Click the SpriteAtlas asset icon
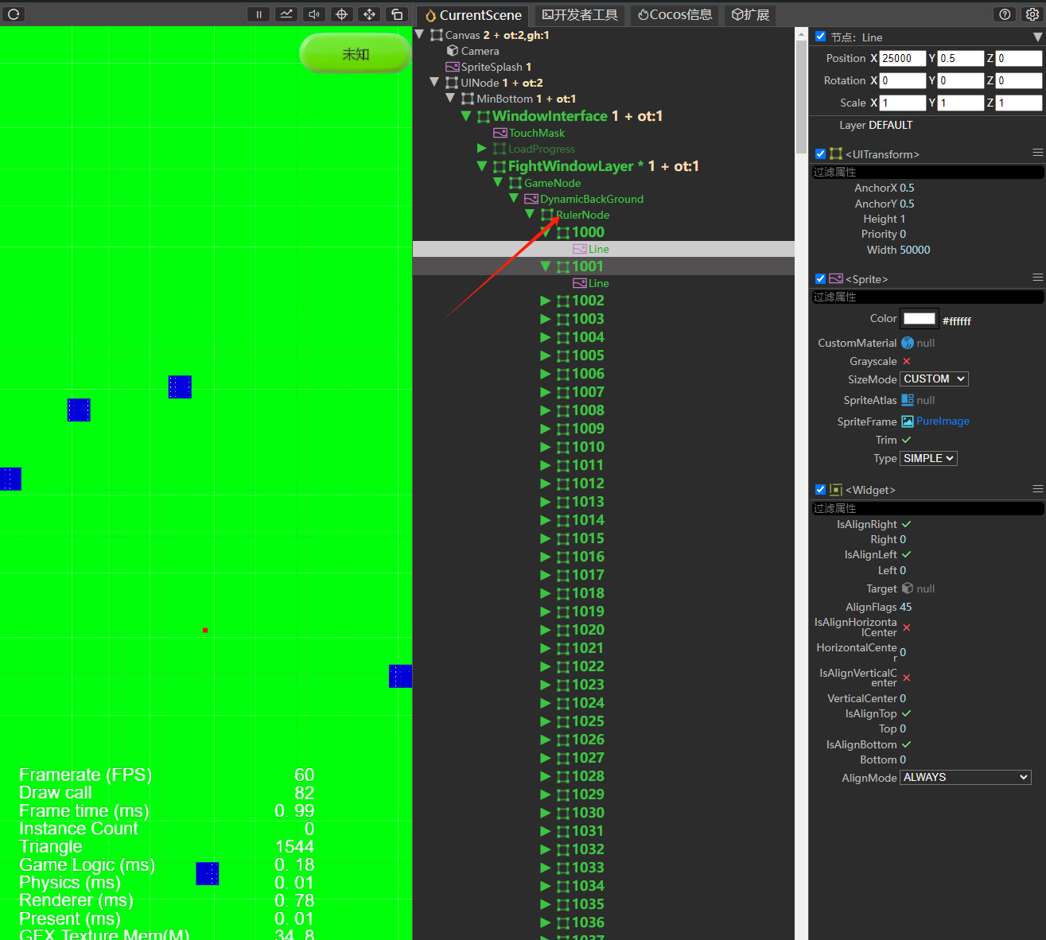Viewport: 1046px width, 940px height. click(908, 400)
